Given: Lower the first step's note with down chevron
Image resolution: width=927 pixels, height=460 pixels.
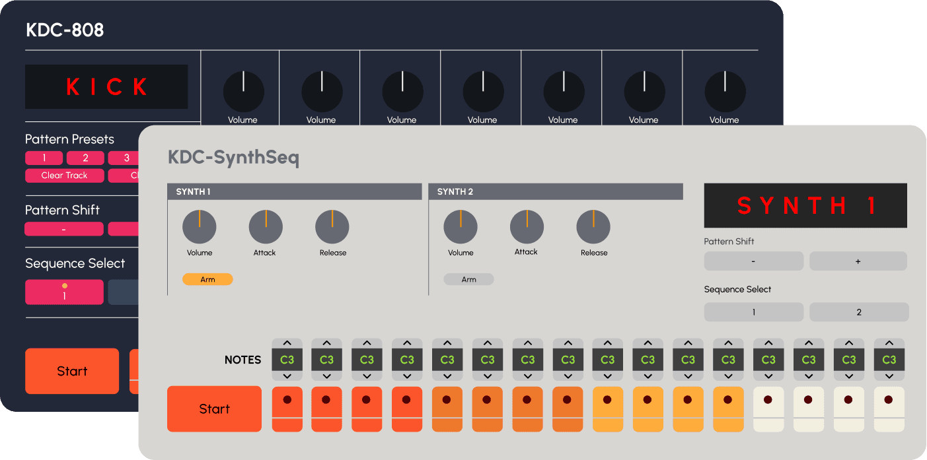Looking at the screenshot, I should point(287,376).
